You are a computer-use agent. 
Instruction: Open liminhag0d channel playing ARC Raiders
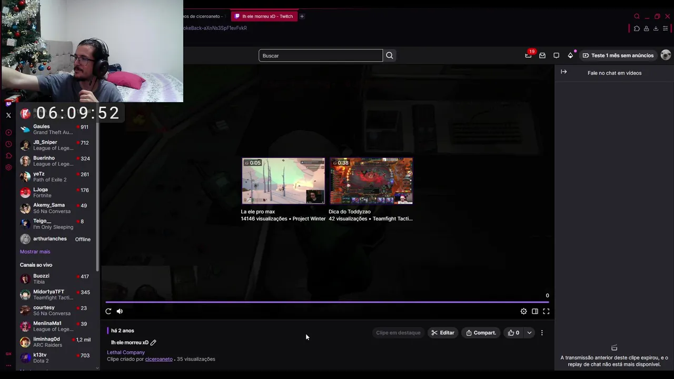[x=56, y=342]
